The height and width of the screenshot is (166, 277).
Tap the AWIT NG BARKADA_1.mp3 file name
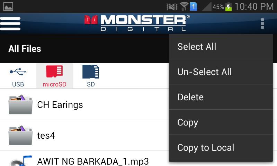click(93, 161)
